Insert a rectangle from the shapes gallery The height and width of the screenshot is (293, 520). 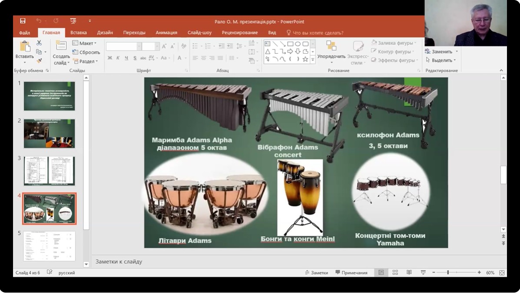[x=290, y=44]
